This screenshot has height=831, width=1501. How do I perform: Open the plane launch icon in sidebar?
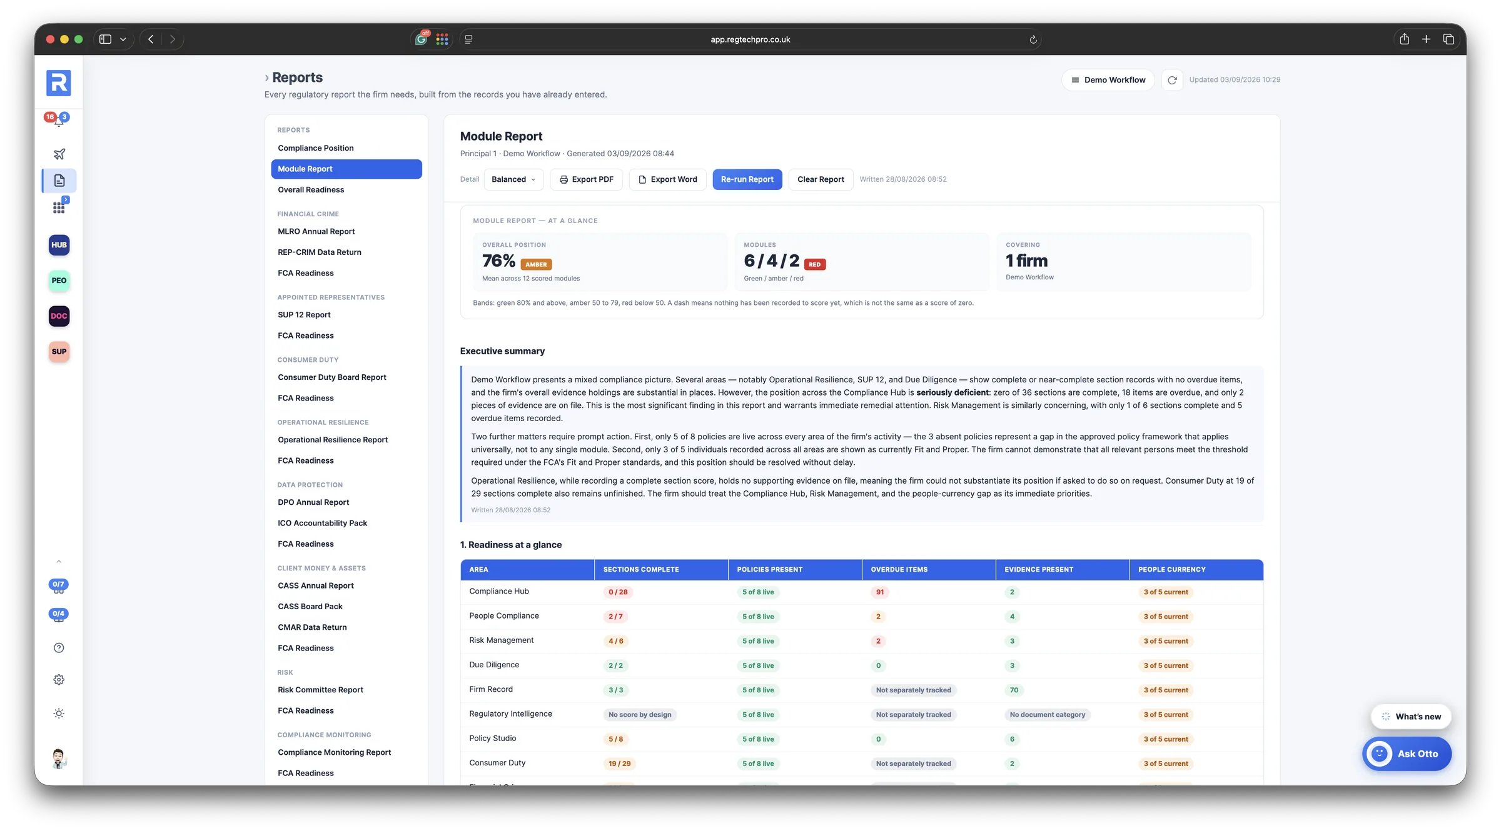(x=59, y=154)
